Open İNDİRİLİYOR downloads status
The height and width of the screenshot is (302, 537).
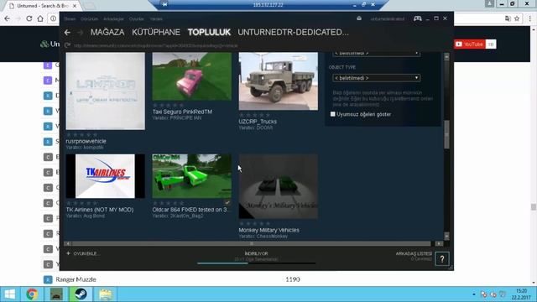coord(256,253)
